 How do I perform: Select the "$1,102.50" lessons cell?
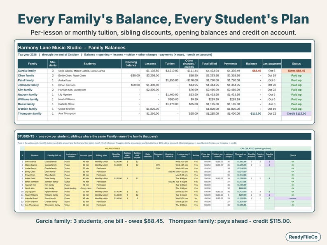click(x=150, y=71)
